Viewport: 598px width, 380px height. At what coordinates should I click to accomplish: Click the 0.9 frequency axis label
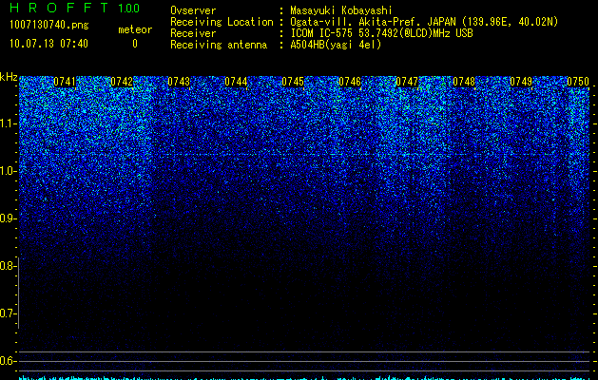tap(8, 218)
